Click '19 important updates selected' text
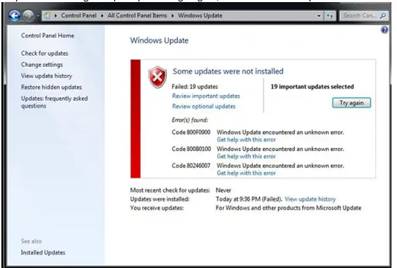 coord(312,87)
